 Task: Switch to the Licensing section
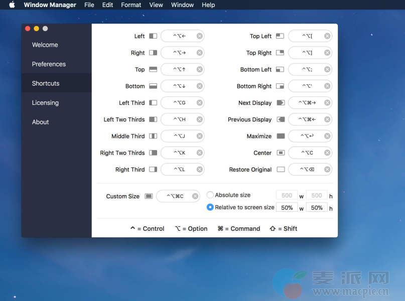click(x=45, y=103)
